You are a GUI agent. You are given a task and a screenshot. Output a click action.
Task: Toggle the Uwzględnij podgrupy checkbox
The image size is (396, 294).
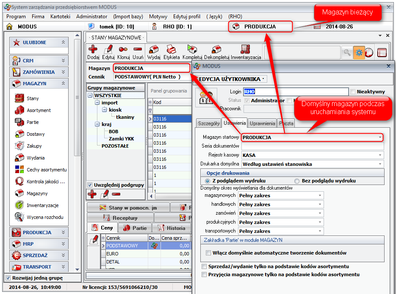90,185
